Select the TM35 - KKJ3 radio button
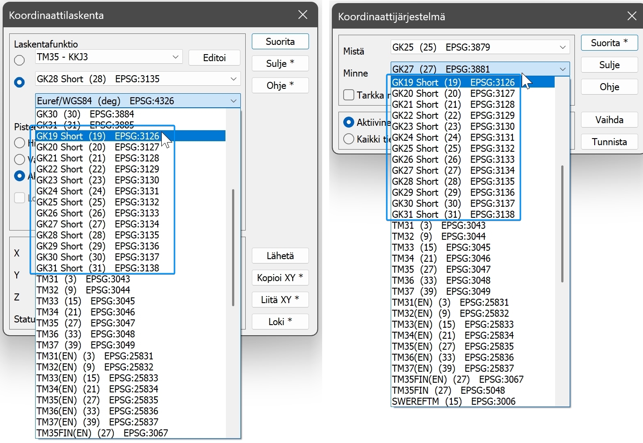 click(19, 60)
